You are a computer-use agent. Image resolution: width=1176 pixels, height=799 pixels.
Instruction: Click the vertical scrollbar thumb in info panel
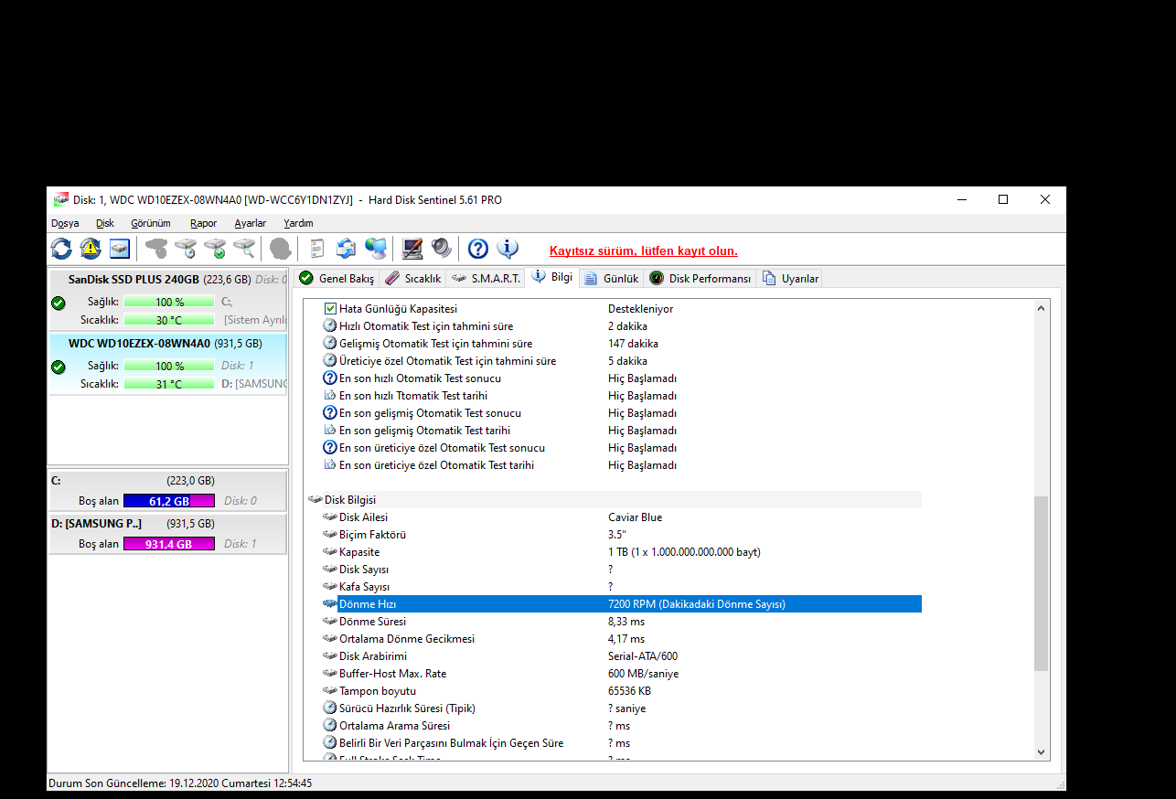(1041, 584)
